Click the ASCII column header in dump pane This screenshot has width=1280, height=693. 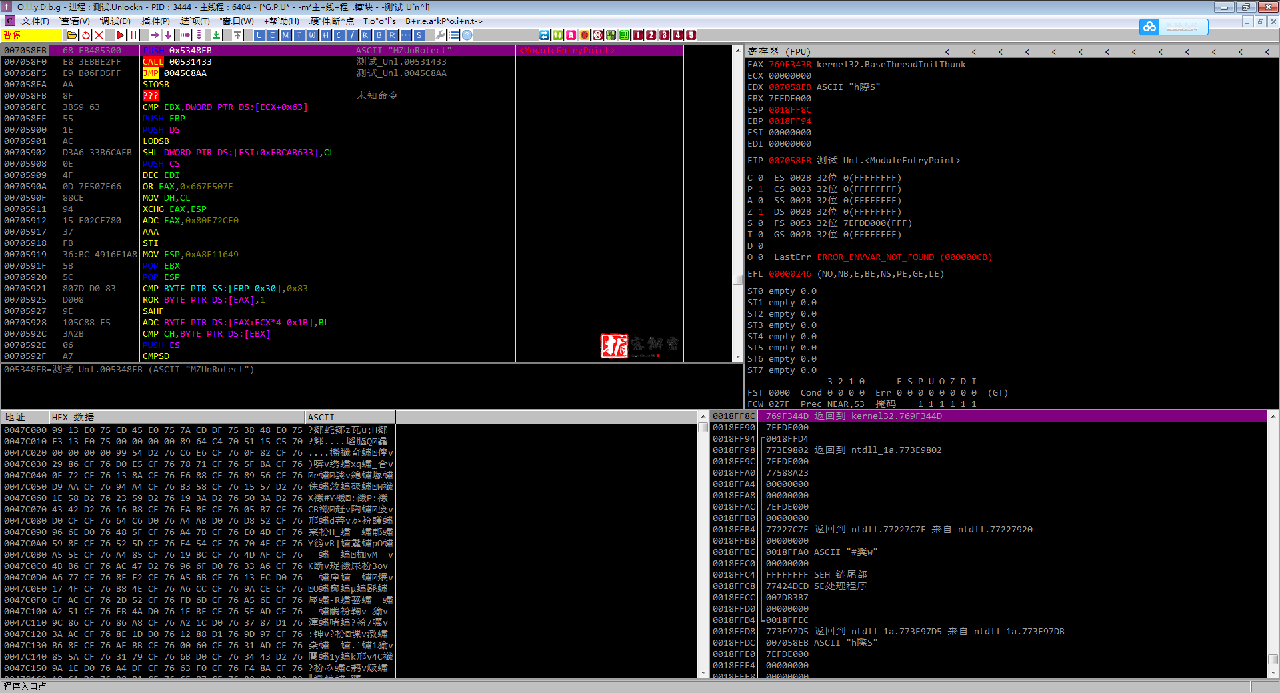350,417
